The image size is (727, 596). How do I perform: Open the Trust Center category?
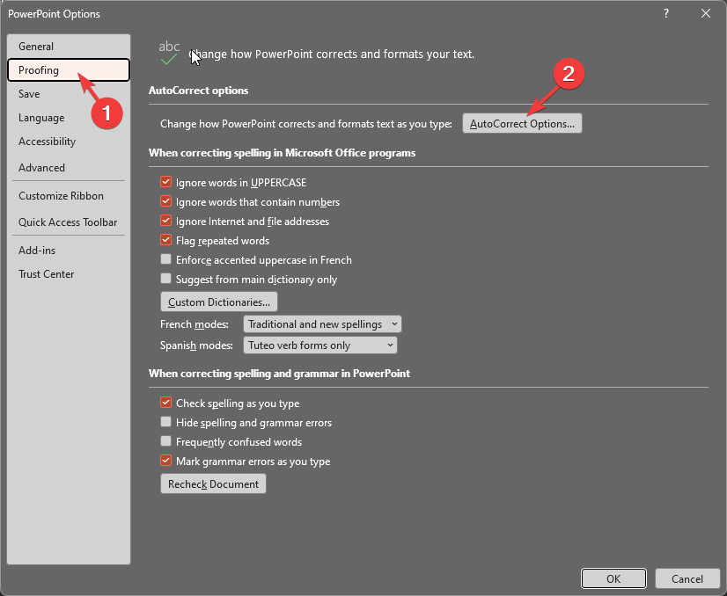69,274
